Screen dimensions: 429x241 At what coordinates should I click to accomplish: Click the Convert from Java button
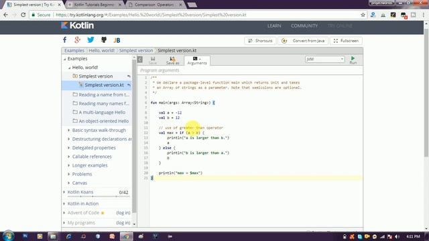(303, 41)
